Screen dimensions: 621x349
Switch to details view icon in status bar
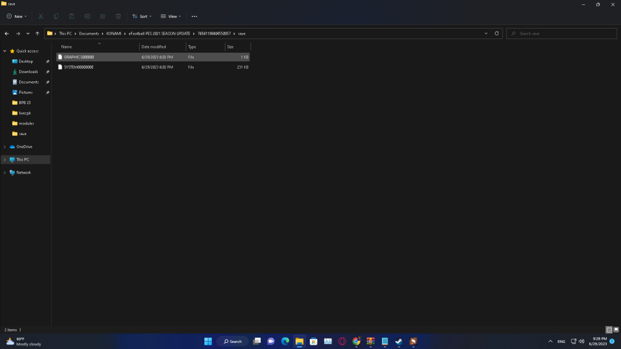coord(609,330)
